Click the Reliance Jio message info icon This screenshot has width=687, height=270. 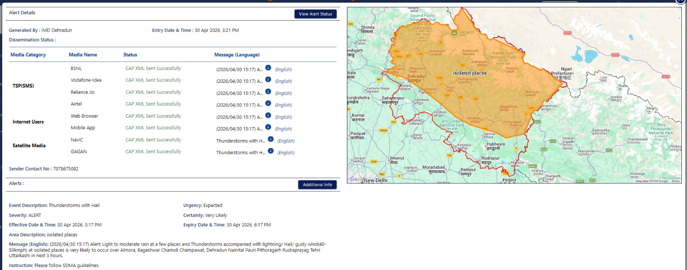tap(268, 91)
